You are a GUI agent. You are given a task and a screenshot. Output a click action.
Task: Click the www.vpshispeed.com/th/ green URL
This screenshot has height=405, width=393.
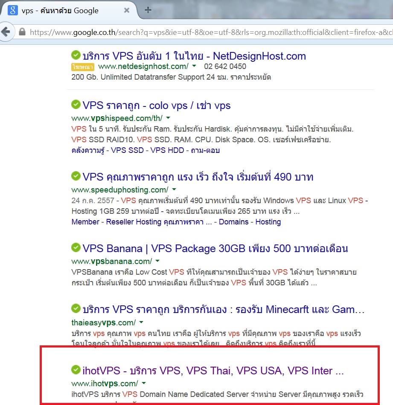[117, 118]
